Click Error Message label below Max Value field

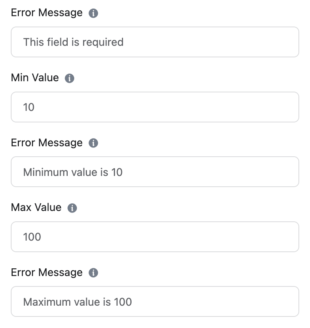pyautogui.click(x=47, y=273)
